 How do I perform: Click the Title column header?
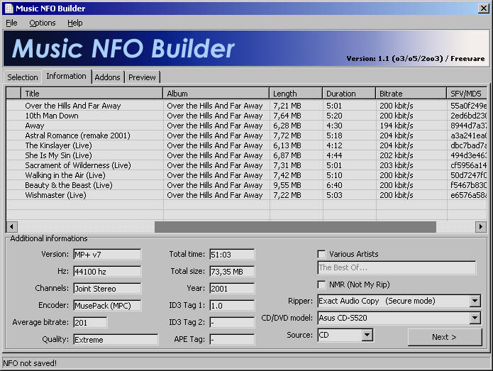point(92,94)
